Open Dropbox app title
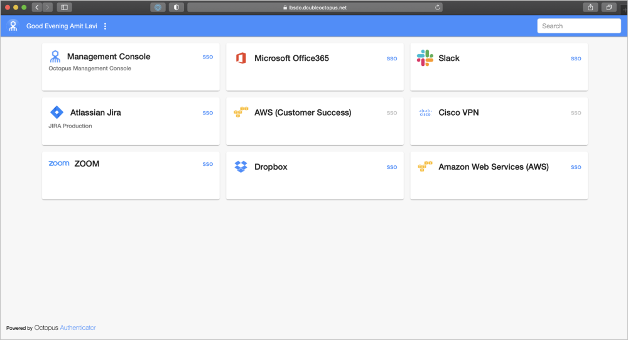 271,167
